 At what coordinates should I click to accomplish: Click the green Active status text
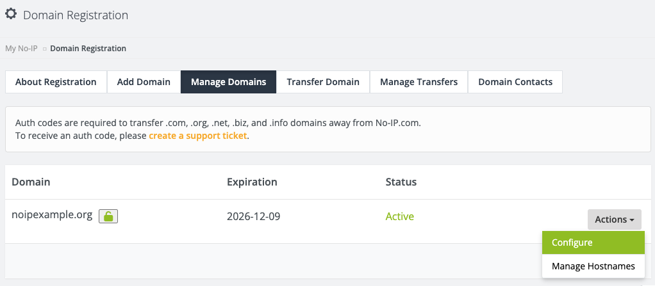tap(399, 216)
